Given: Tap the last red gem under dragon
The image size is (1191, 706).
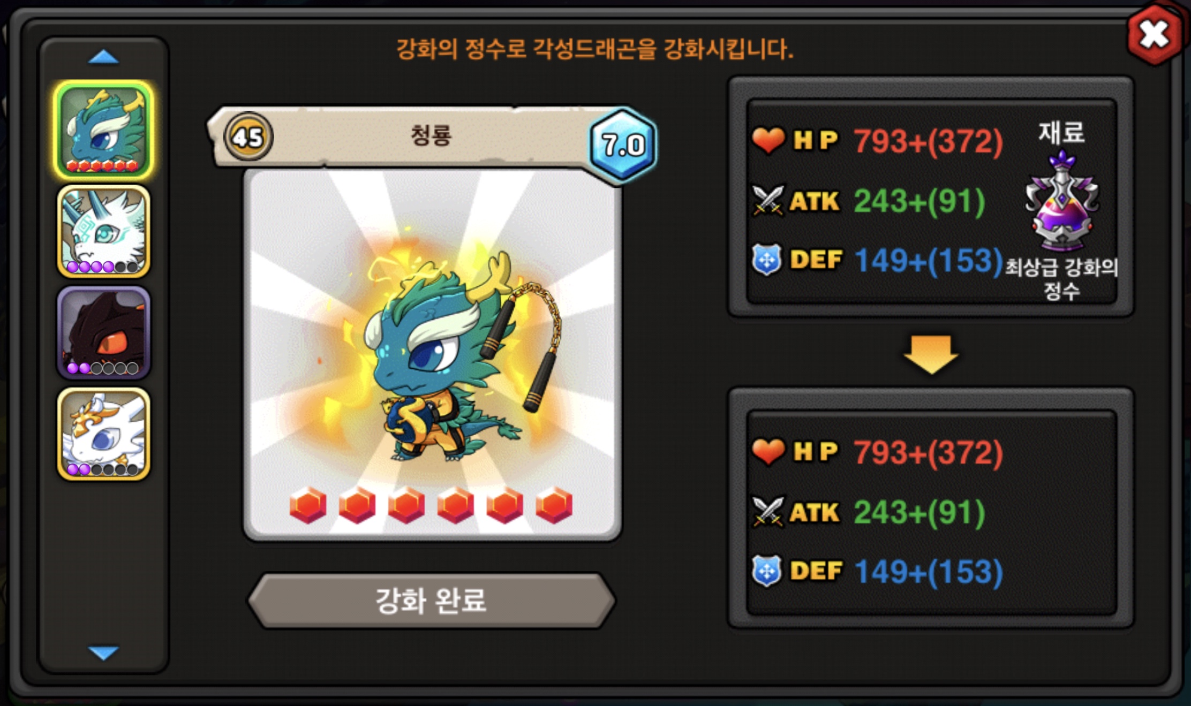Looking at the screenshot, I should [x=554, y=505].
